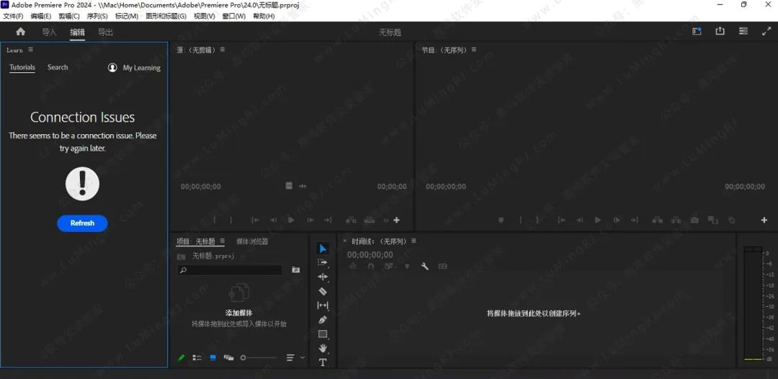Open the 窗口(W) menu

click(x=233, y=16)
